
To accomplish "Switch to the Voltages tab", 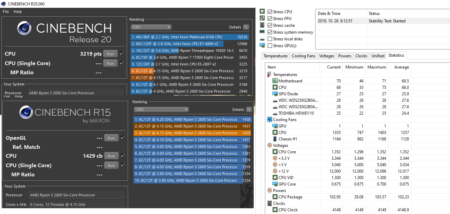I will tap(327, 56).
